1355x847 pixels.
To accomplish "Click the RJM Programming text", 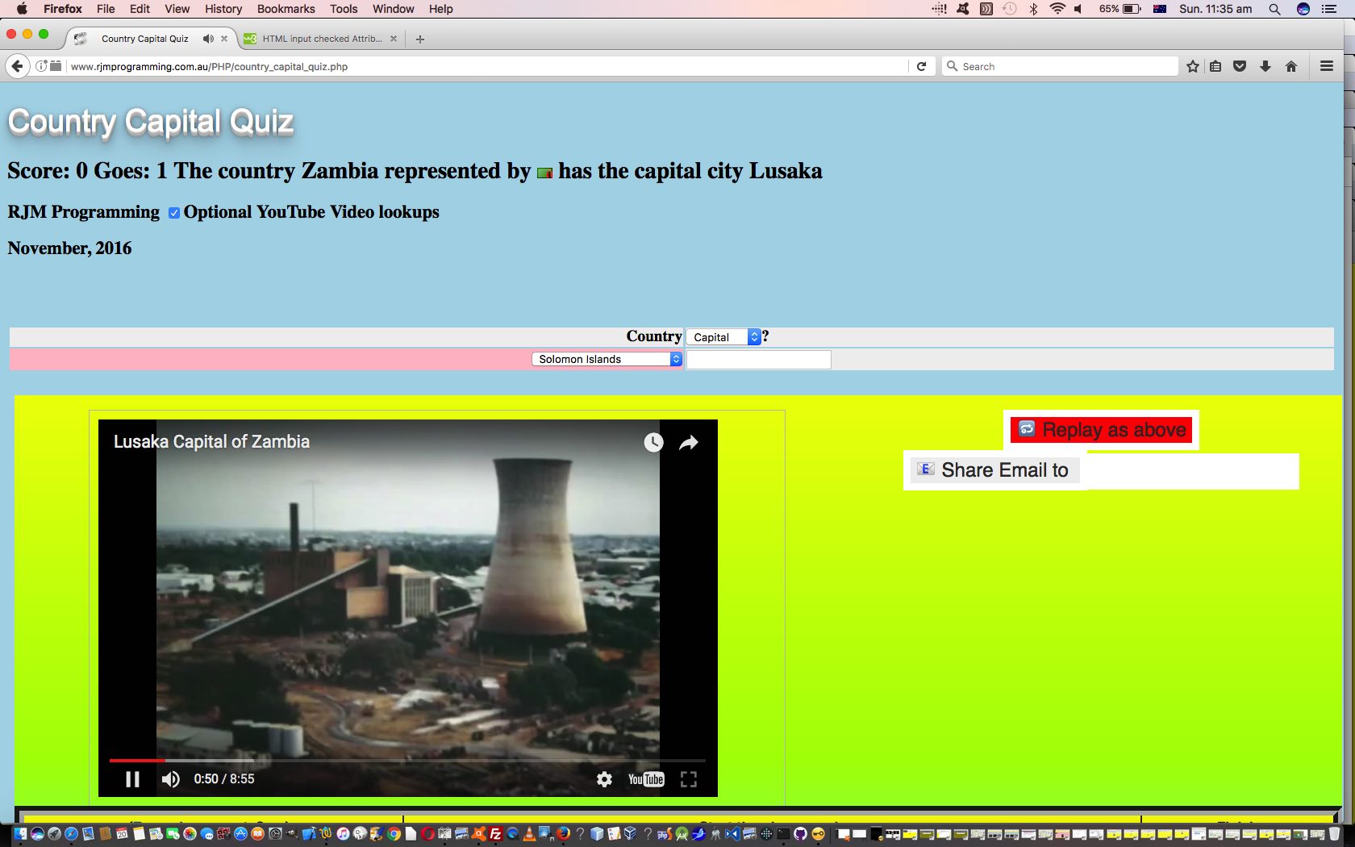I will (x=84, y=212).
